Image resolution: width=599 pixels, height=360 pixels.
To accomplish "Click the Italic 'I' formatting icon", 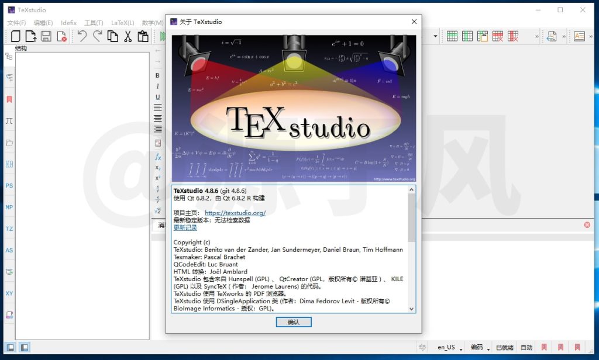I will (x=157, y=86).
